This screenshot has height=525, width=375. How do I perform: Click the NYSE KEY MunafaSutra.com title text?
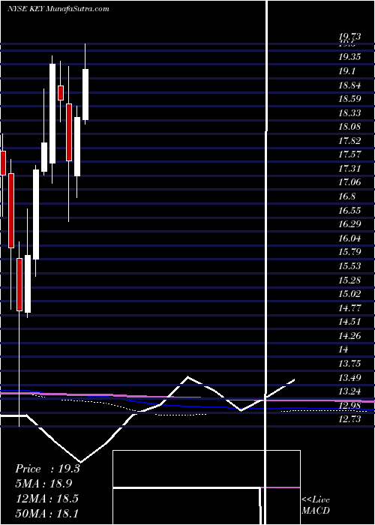(58, 9)
